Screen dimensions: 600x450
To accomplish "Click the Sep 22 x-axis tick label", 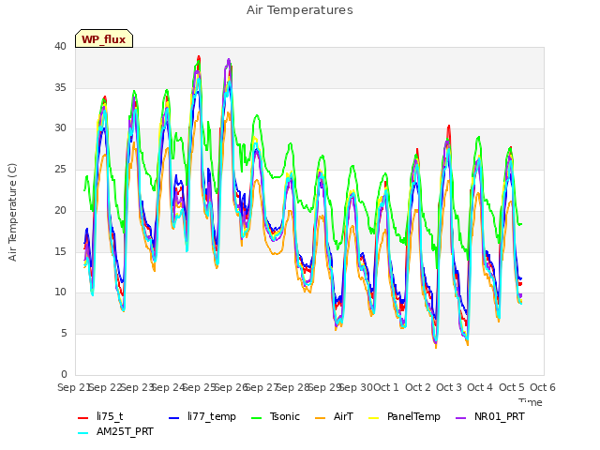I will [105, 387].
